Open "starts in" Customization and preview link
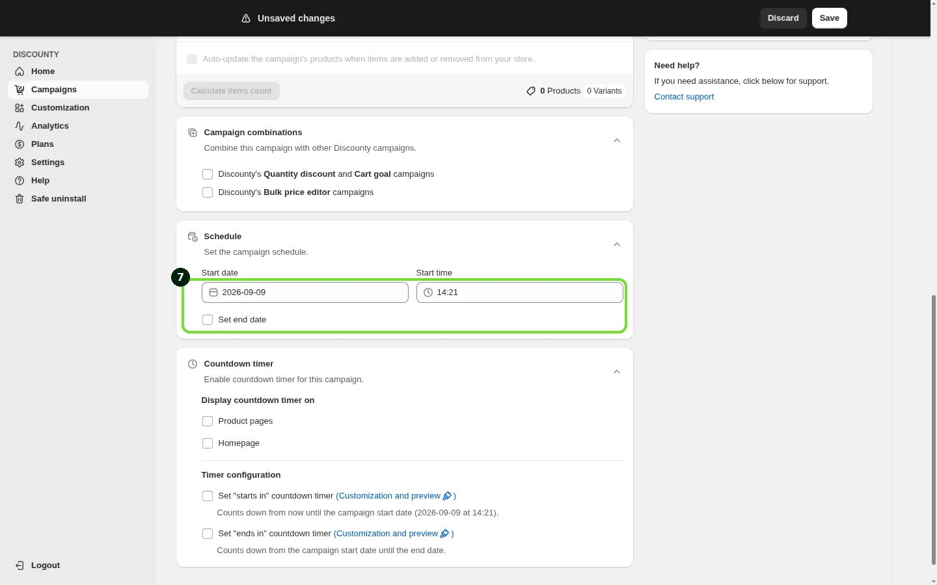The height and width of the screenshot is (585, 937). point(396,496)
